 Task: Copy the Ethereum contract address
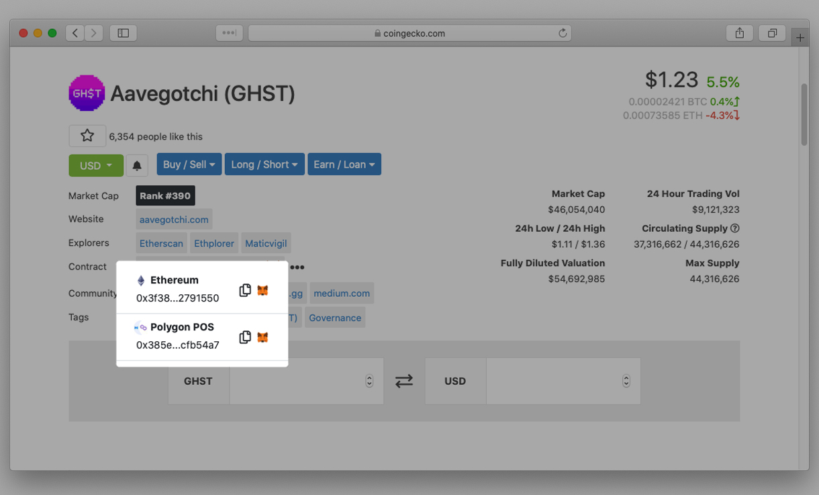[x=245, y=290]
